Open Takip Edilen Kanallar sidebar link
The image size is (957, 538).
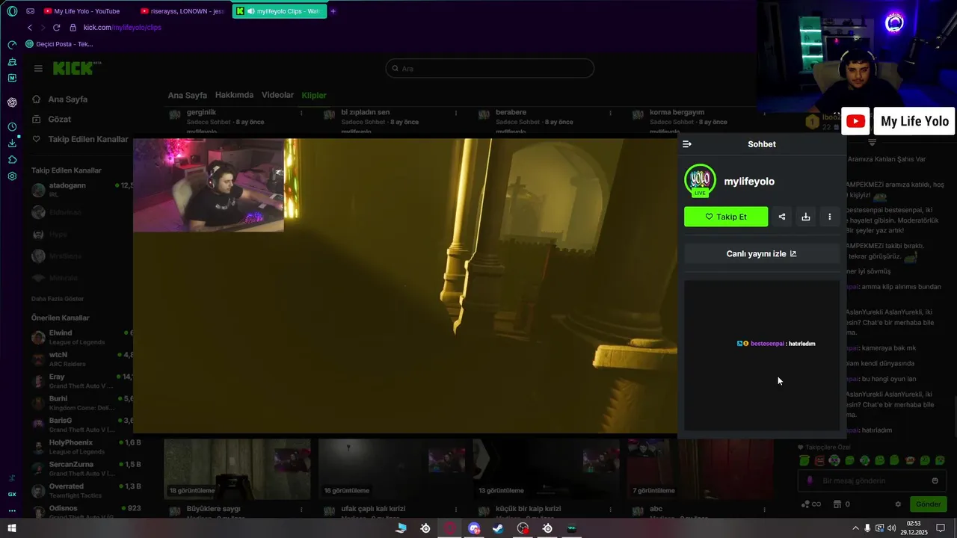tap(79, 140)
